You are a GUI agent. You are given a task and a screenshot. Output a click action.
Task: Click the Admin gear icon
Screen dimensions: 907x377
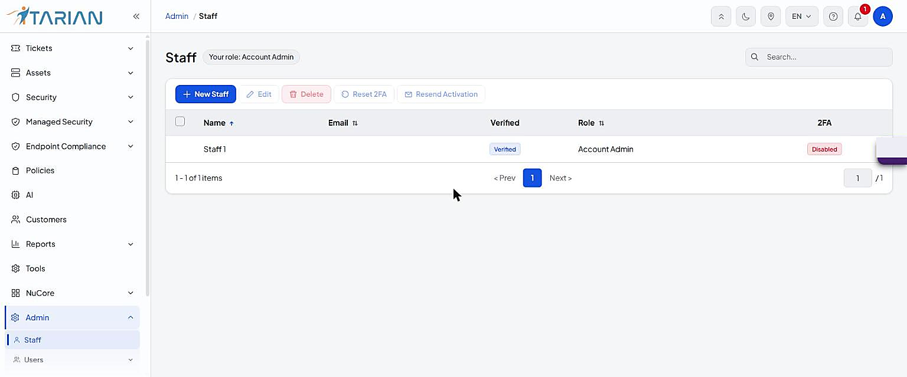(x=15, y=317)
